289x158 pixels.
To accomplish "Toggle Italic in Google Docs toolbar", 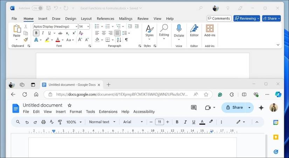I will pos(185,122).
